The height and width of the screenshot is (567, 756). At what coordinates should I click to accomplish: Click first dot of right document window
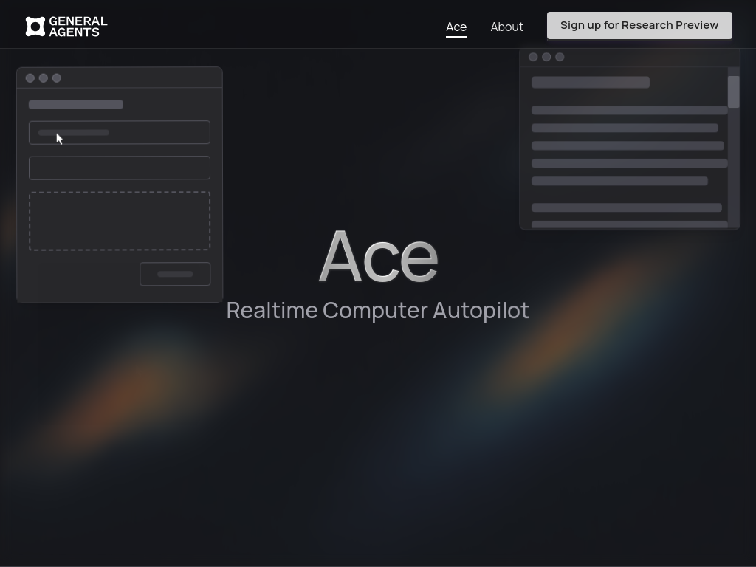[533, 57]
